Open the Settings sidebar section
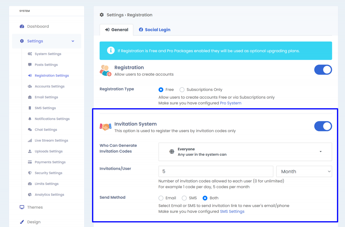 coord(46,41)
